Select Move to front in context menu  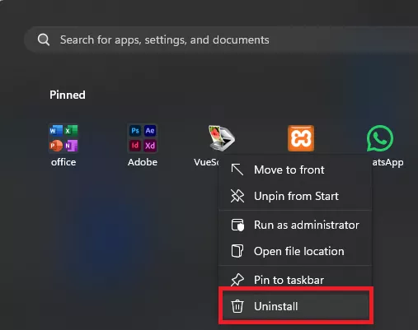coord(295,170)
